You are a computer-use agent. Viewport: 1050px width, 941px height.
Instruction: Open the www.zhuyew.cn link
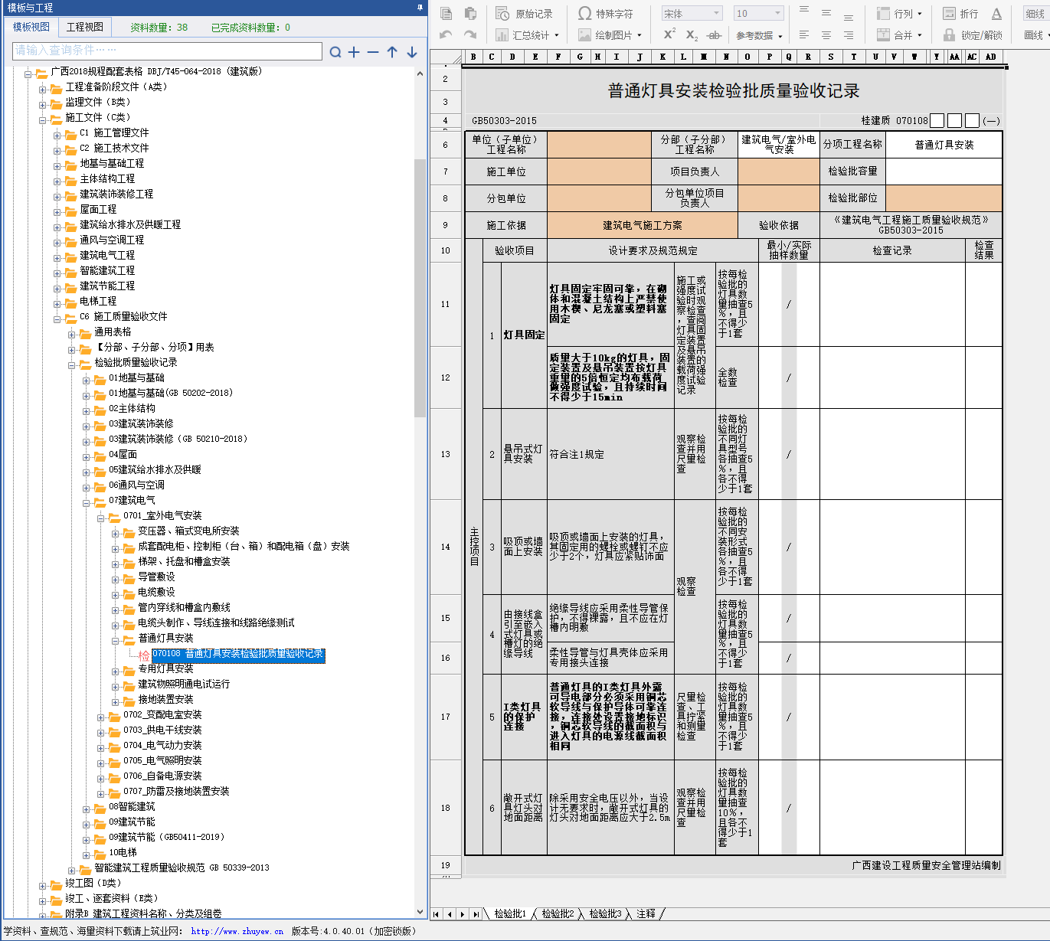tap(237, 931)
